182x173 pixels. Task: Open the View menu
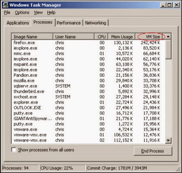point(38,13)
